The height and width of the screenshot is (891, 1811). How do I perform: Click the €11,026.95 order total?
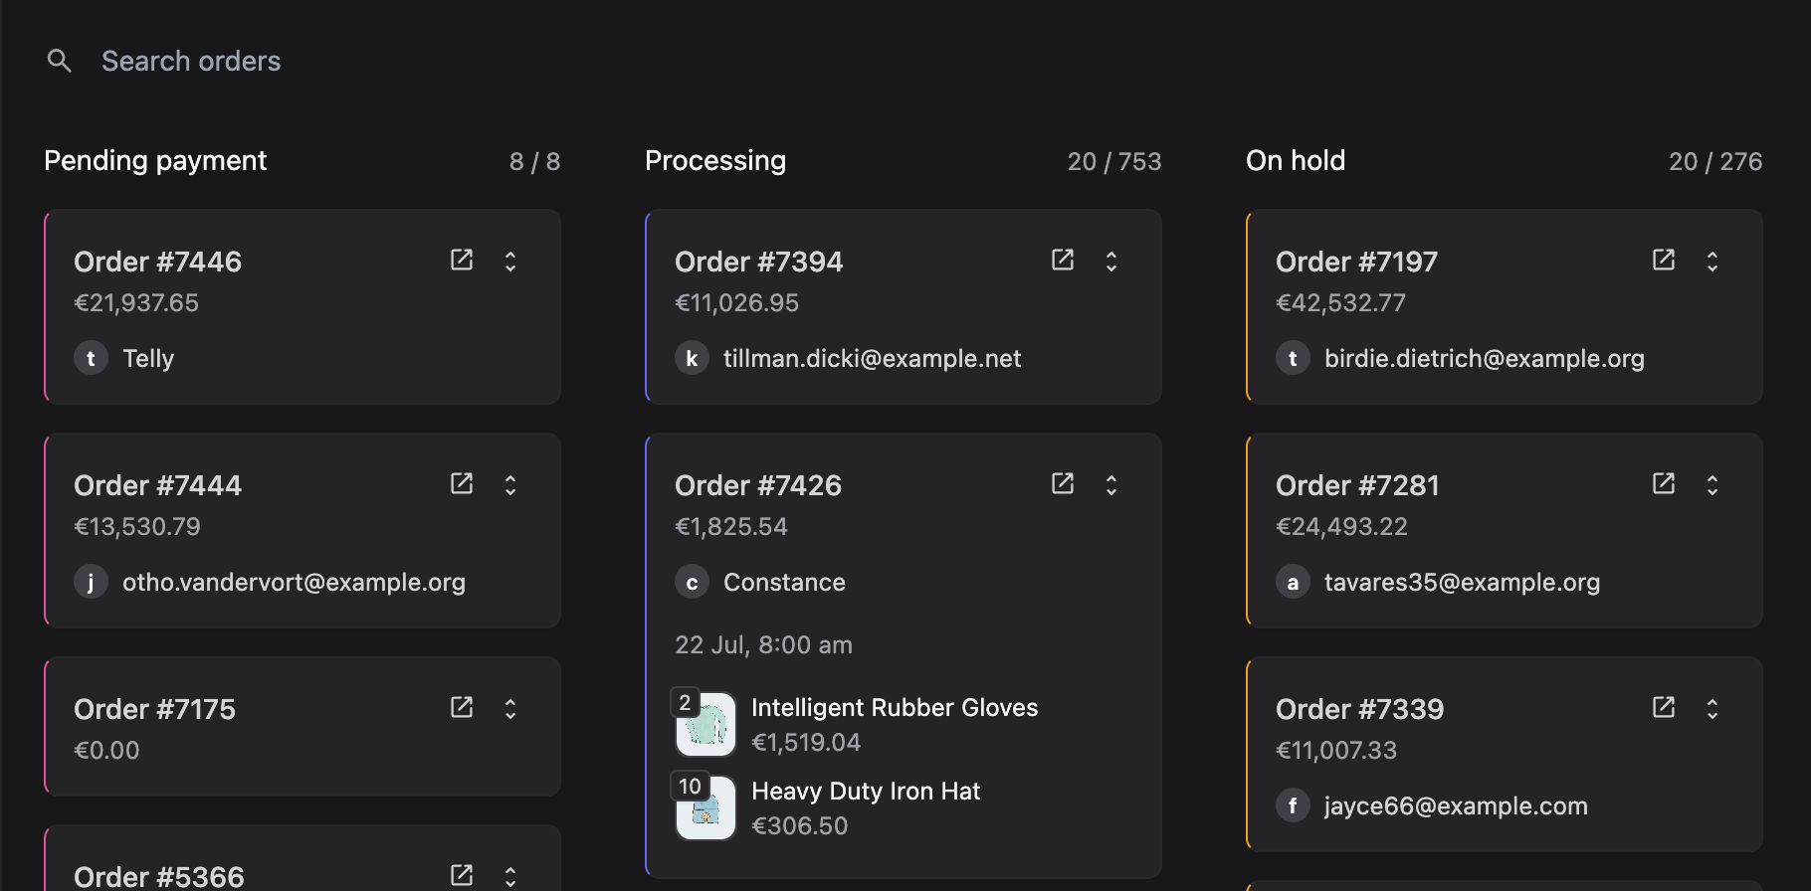point(737,303)
